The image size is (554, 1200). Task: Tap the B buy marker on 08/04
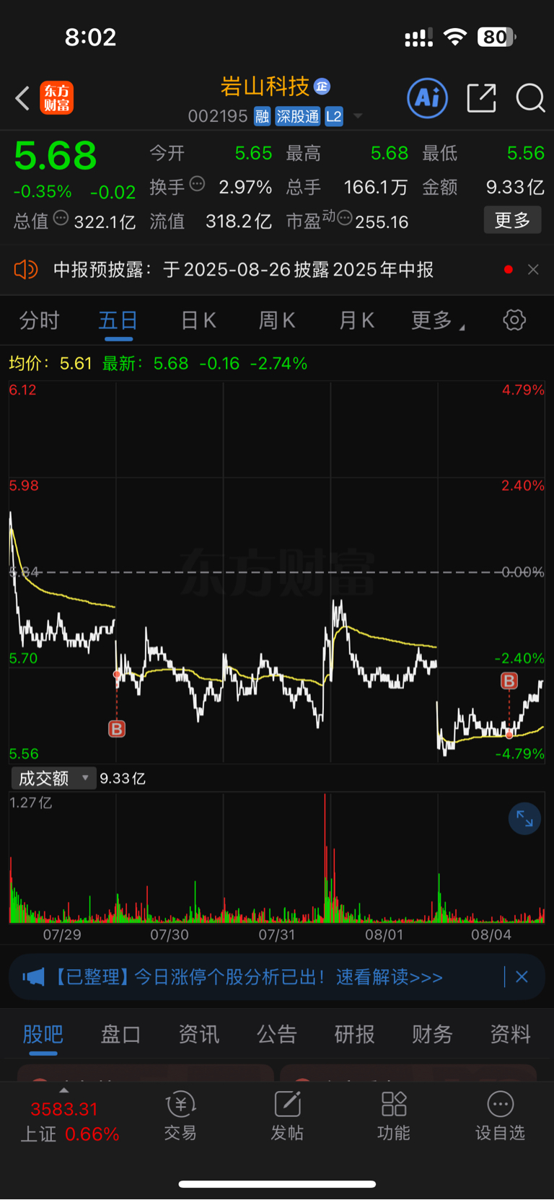click(x=509, y=680)
